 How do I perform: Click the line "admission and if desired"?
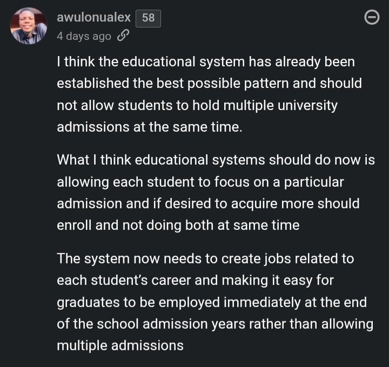(x=208, y=203)
